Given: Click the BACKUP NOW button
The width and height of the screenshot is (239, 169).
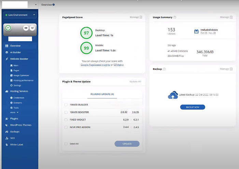Looking at the screenshot, I should (193, 107).
